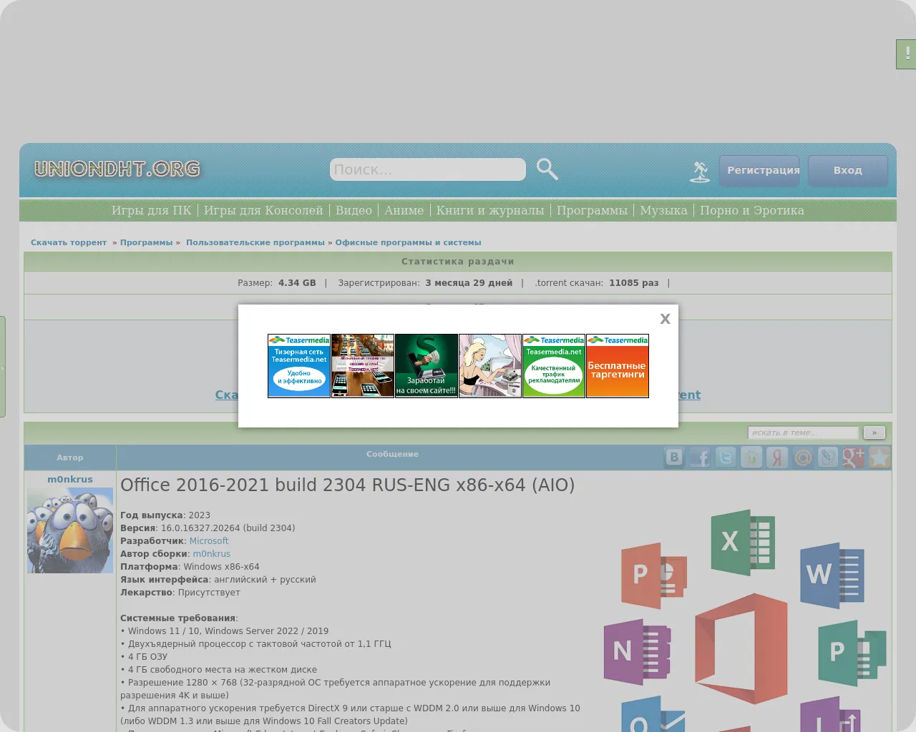Open the Видео menu item

354,210
